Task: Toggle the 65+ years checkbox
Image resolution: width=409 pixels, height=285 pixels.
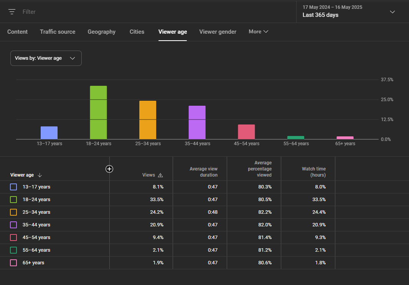Action: [13, 263]
